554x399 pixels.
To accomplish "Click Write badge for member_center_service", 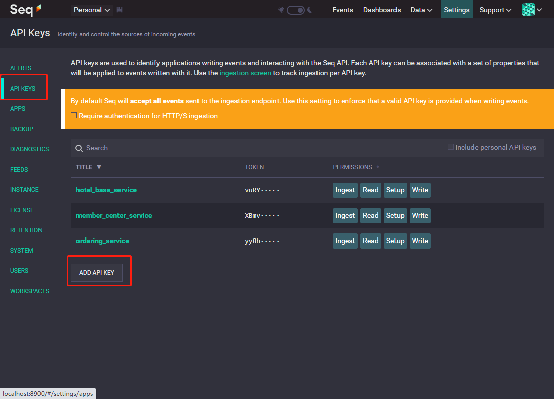I will click(x=420, y=216).
